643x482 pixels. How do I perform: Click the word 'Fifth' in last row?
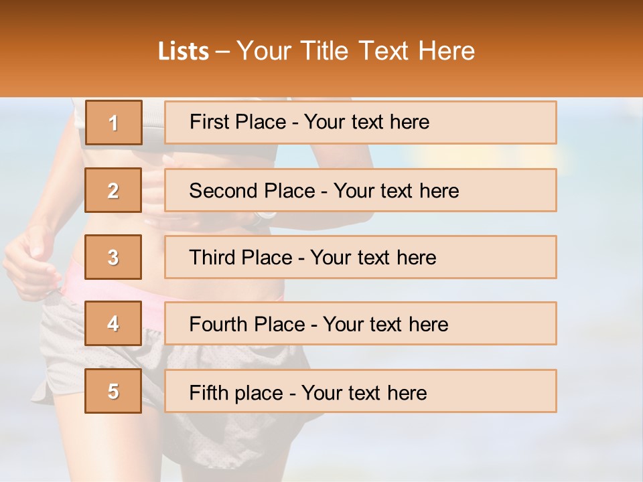[208, 392]
